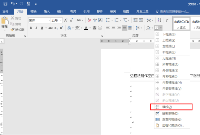Click the 剪切 cut button
Image resolution: width=200 pixels, height=135 pixels.
(16, 18)
